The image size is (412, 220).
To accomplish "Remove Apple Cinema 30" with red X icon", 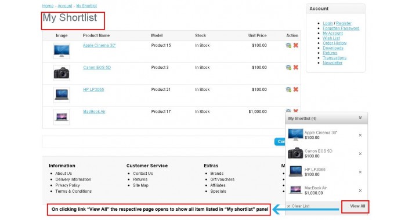I will (296, 45).
